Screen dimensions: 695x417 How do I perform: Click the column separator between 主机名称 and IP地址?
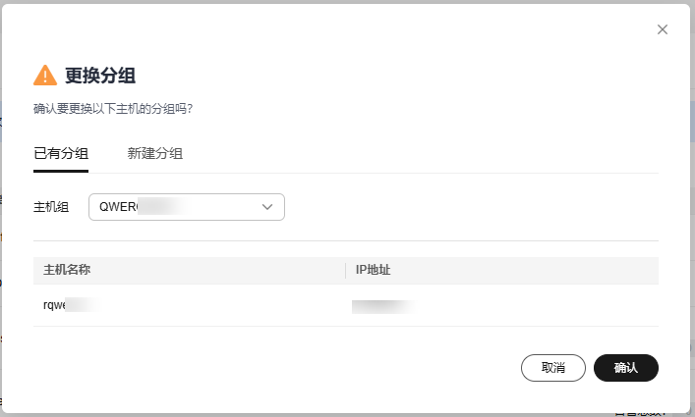pos(345,270)
